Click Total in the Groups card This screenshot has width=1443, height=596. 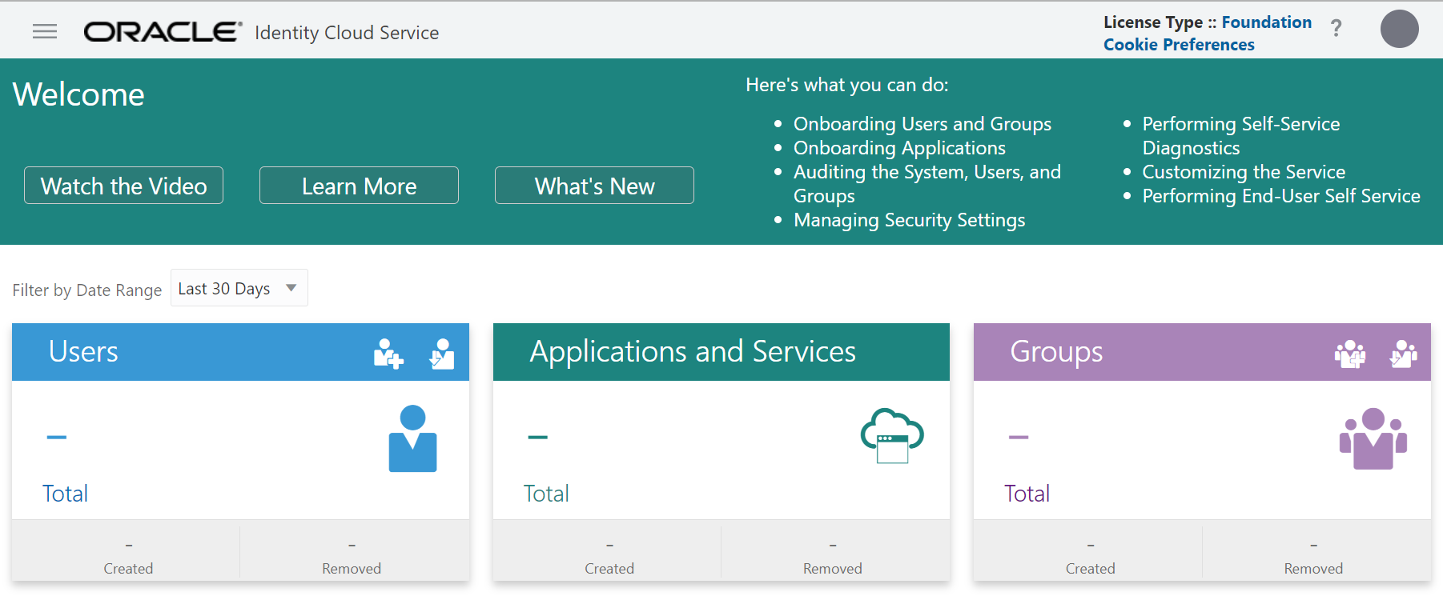pos(1027,494)
